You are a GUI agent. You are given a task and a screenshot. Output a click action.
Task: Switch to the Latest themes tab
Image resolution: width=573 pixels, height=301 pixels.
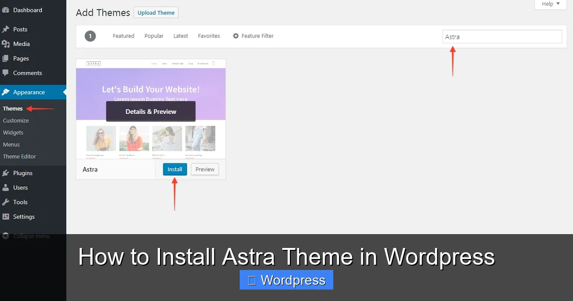click(180, 36)
